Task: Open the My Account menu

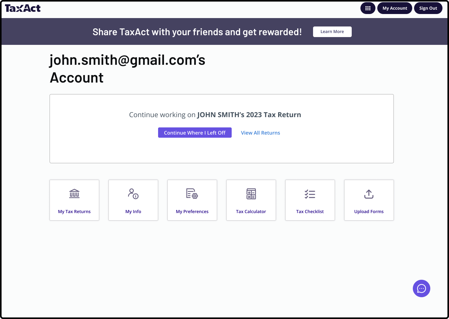Action: (395, 8)
